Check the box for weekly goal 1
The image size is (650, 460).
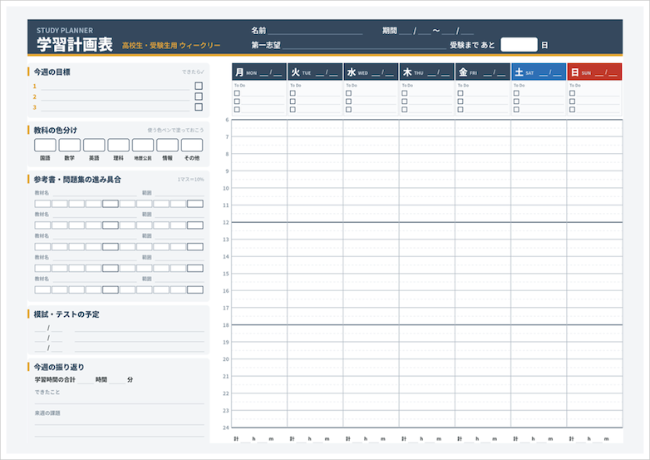(x=199, y=86)
